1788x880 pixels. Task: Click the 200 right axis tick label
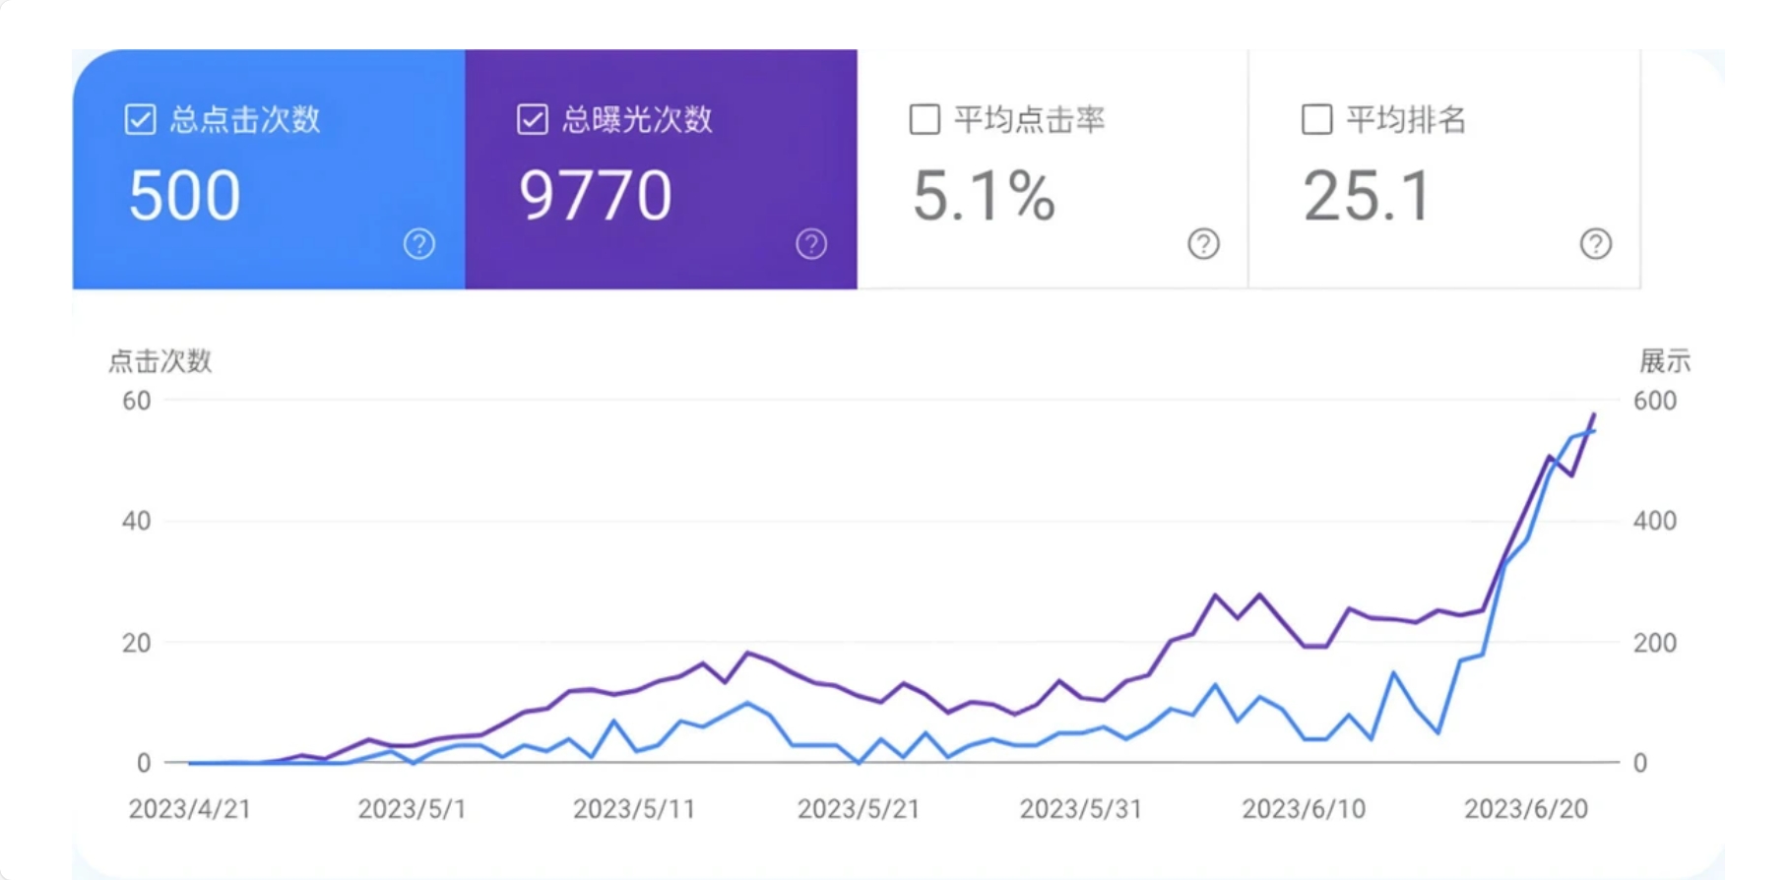pos(1654,643)
